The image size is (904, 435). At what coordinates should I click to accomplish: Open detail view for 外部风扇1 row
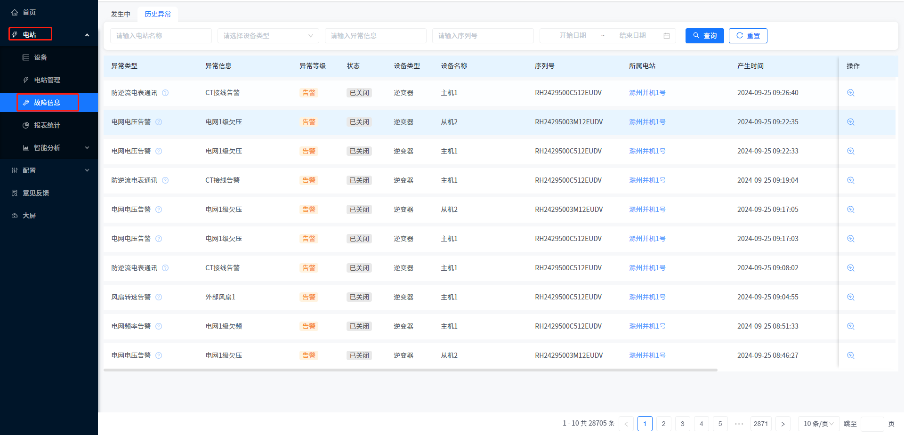[x=850, y=297]
